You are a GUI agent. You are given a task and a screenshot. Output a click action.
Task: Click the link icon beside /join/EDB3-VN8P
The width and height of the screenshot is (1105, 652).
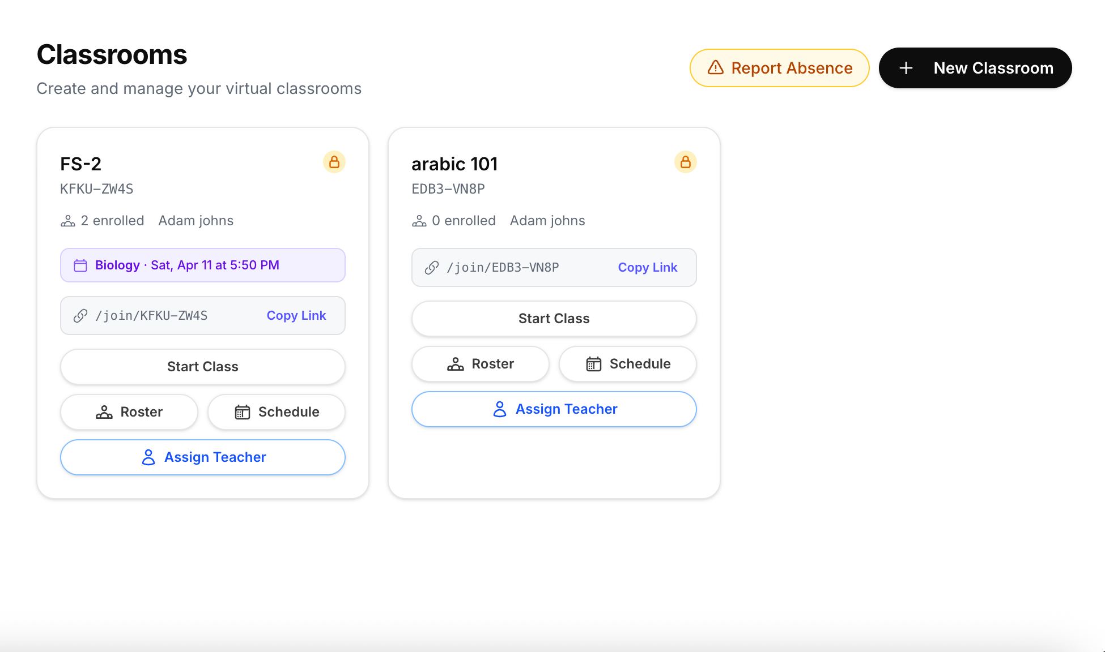pyautogui.click(x=432, y=268)
